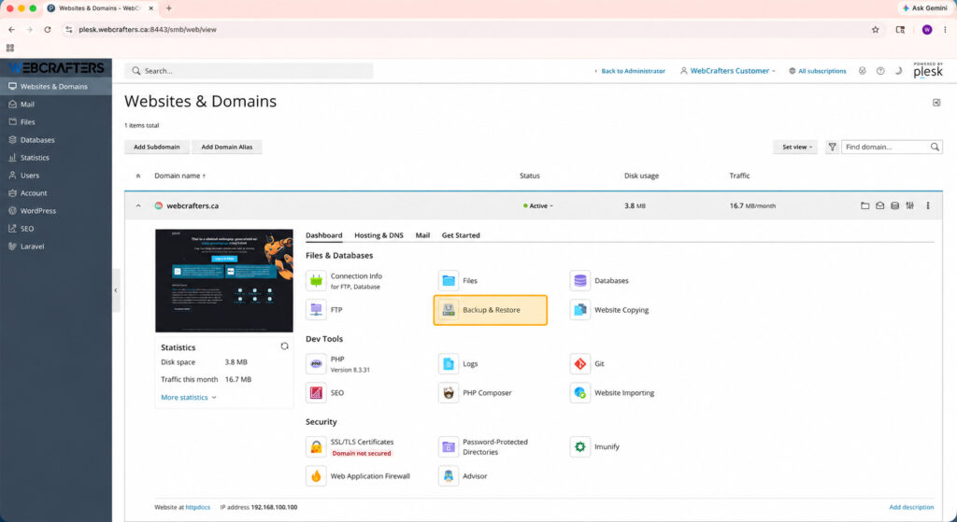Sort by Domain name column
The image size is (957, 522).
180,176
